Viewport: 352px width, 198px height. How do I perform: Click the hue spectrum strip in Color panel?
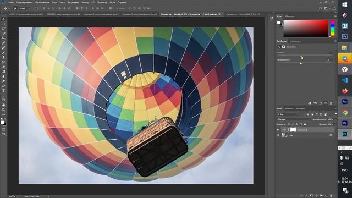(333, 29)
